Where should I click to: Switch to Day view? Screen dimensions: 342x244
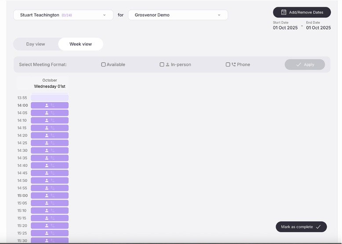(36, 44)
